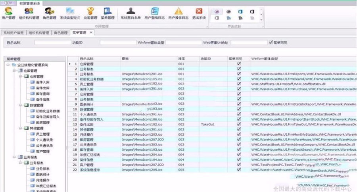The height and width of the screenshot is (192, 357).
Task: Open 用户操作日志 warning icon
Action: point(178,13)
